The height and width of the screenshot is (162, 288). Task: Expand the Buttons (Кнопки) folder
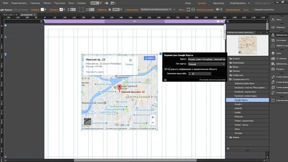(x=231, y=58)
